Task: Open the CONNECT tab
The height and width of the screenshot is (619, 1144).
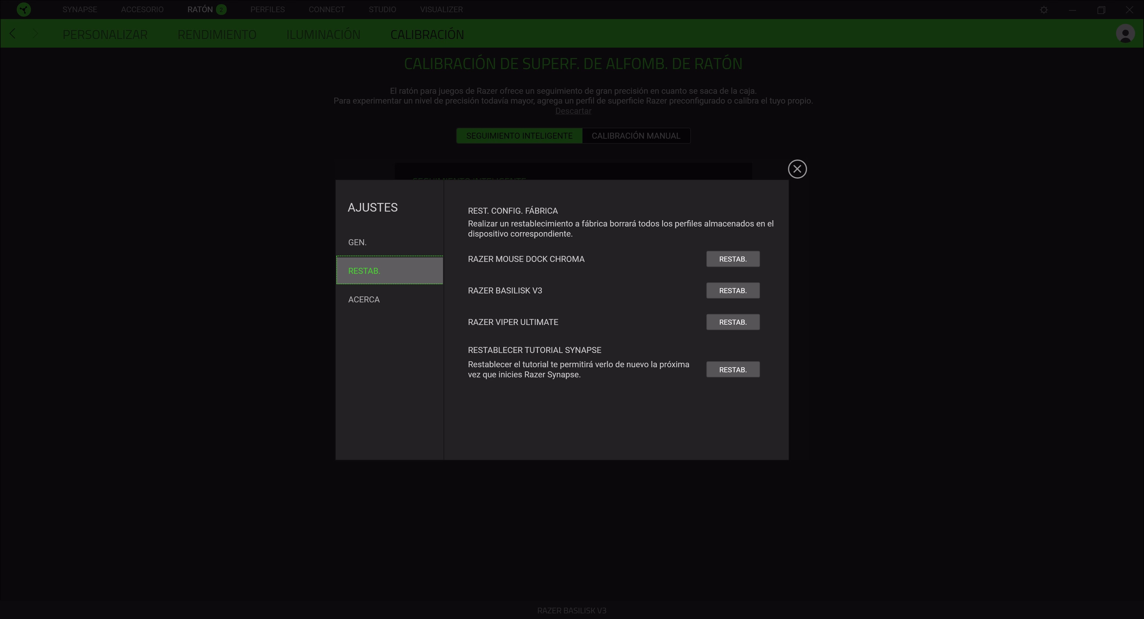Action: pos(327,9)
